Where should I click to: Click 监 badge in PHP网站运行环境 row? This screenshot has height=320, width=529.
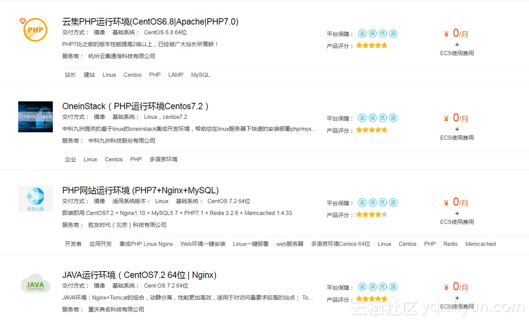(362, 202)
